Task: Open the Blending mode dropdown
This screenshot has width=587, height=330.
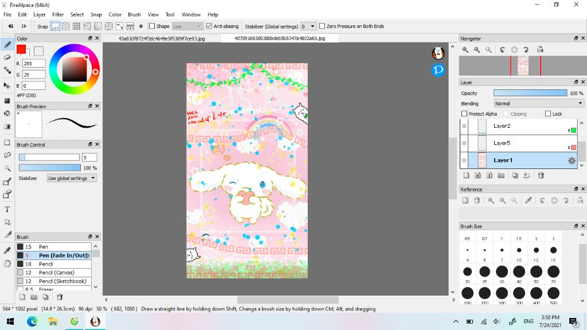Action: 539,104
